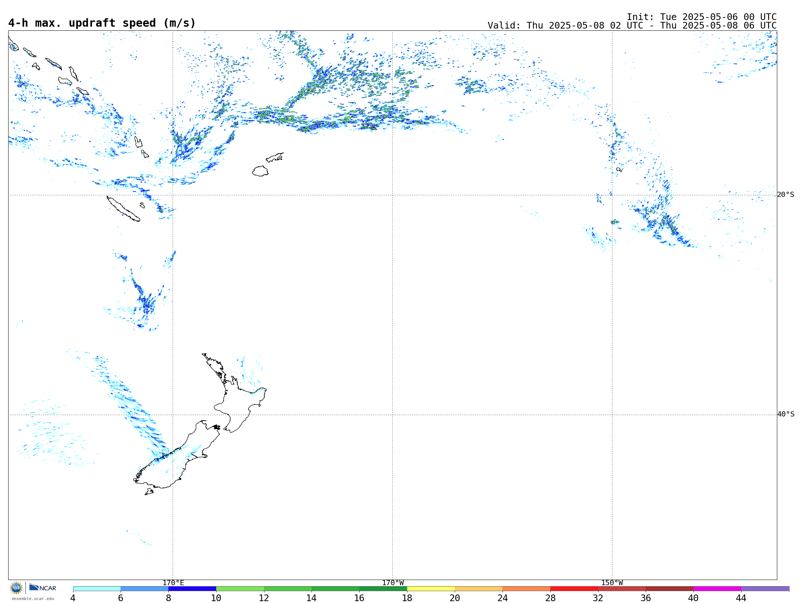Click the NSF logo icon
The width and height of the screenshot is (801, 603).
(x=16, y=588)
